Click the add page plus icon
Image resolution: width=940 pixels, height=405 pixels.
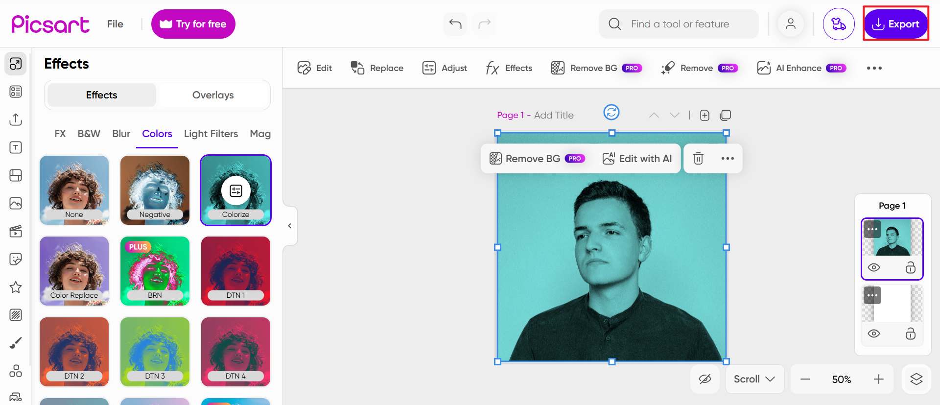(x=705, y=115)
